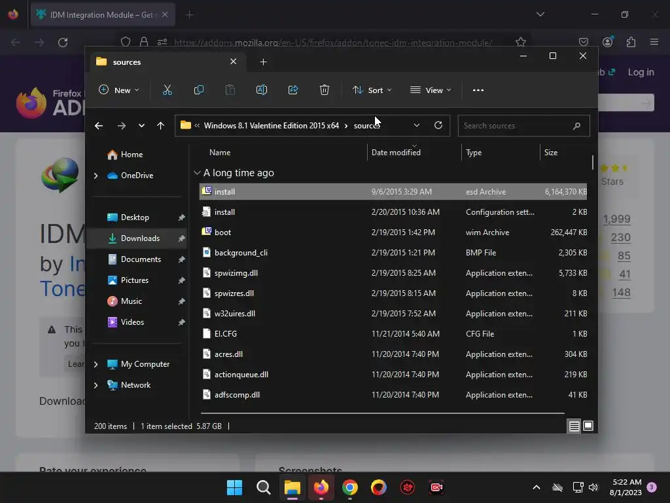Image resolution: width=670 pixels, height=503 pixels.
Task: Select spwizimg.dll file
Action: (x=393, y=273)
